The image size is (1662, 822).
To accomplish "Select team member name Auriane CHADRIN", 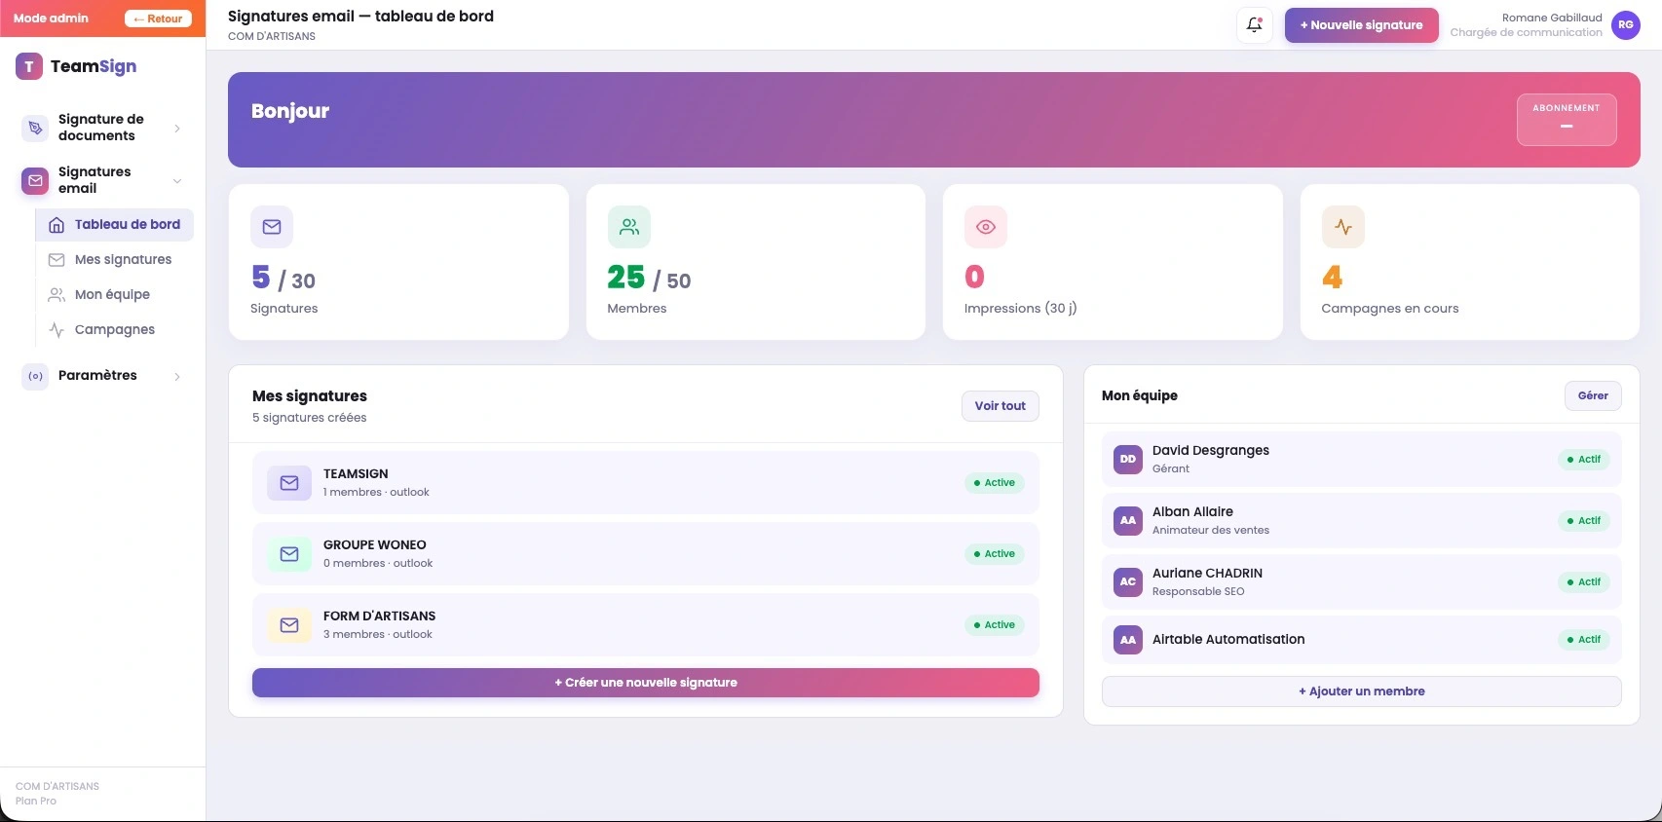I will point(1207,574).
